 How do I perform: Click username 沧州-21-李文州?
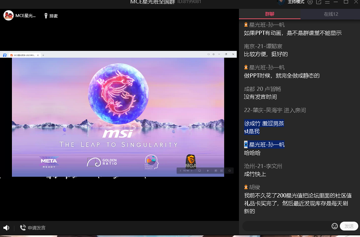tap(263, 166)
